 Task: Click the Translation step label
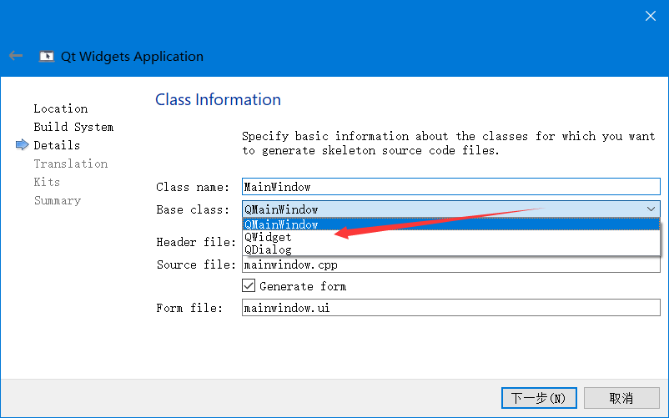pos(70,164)
